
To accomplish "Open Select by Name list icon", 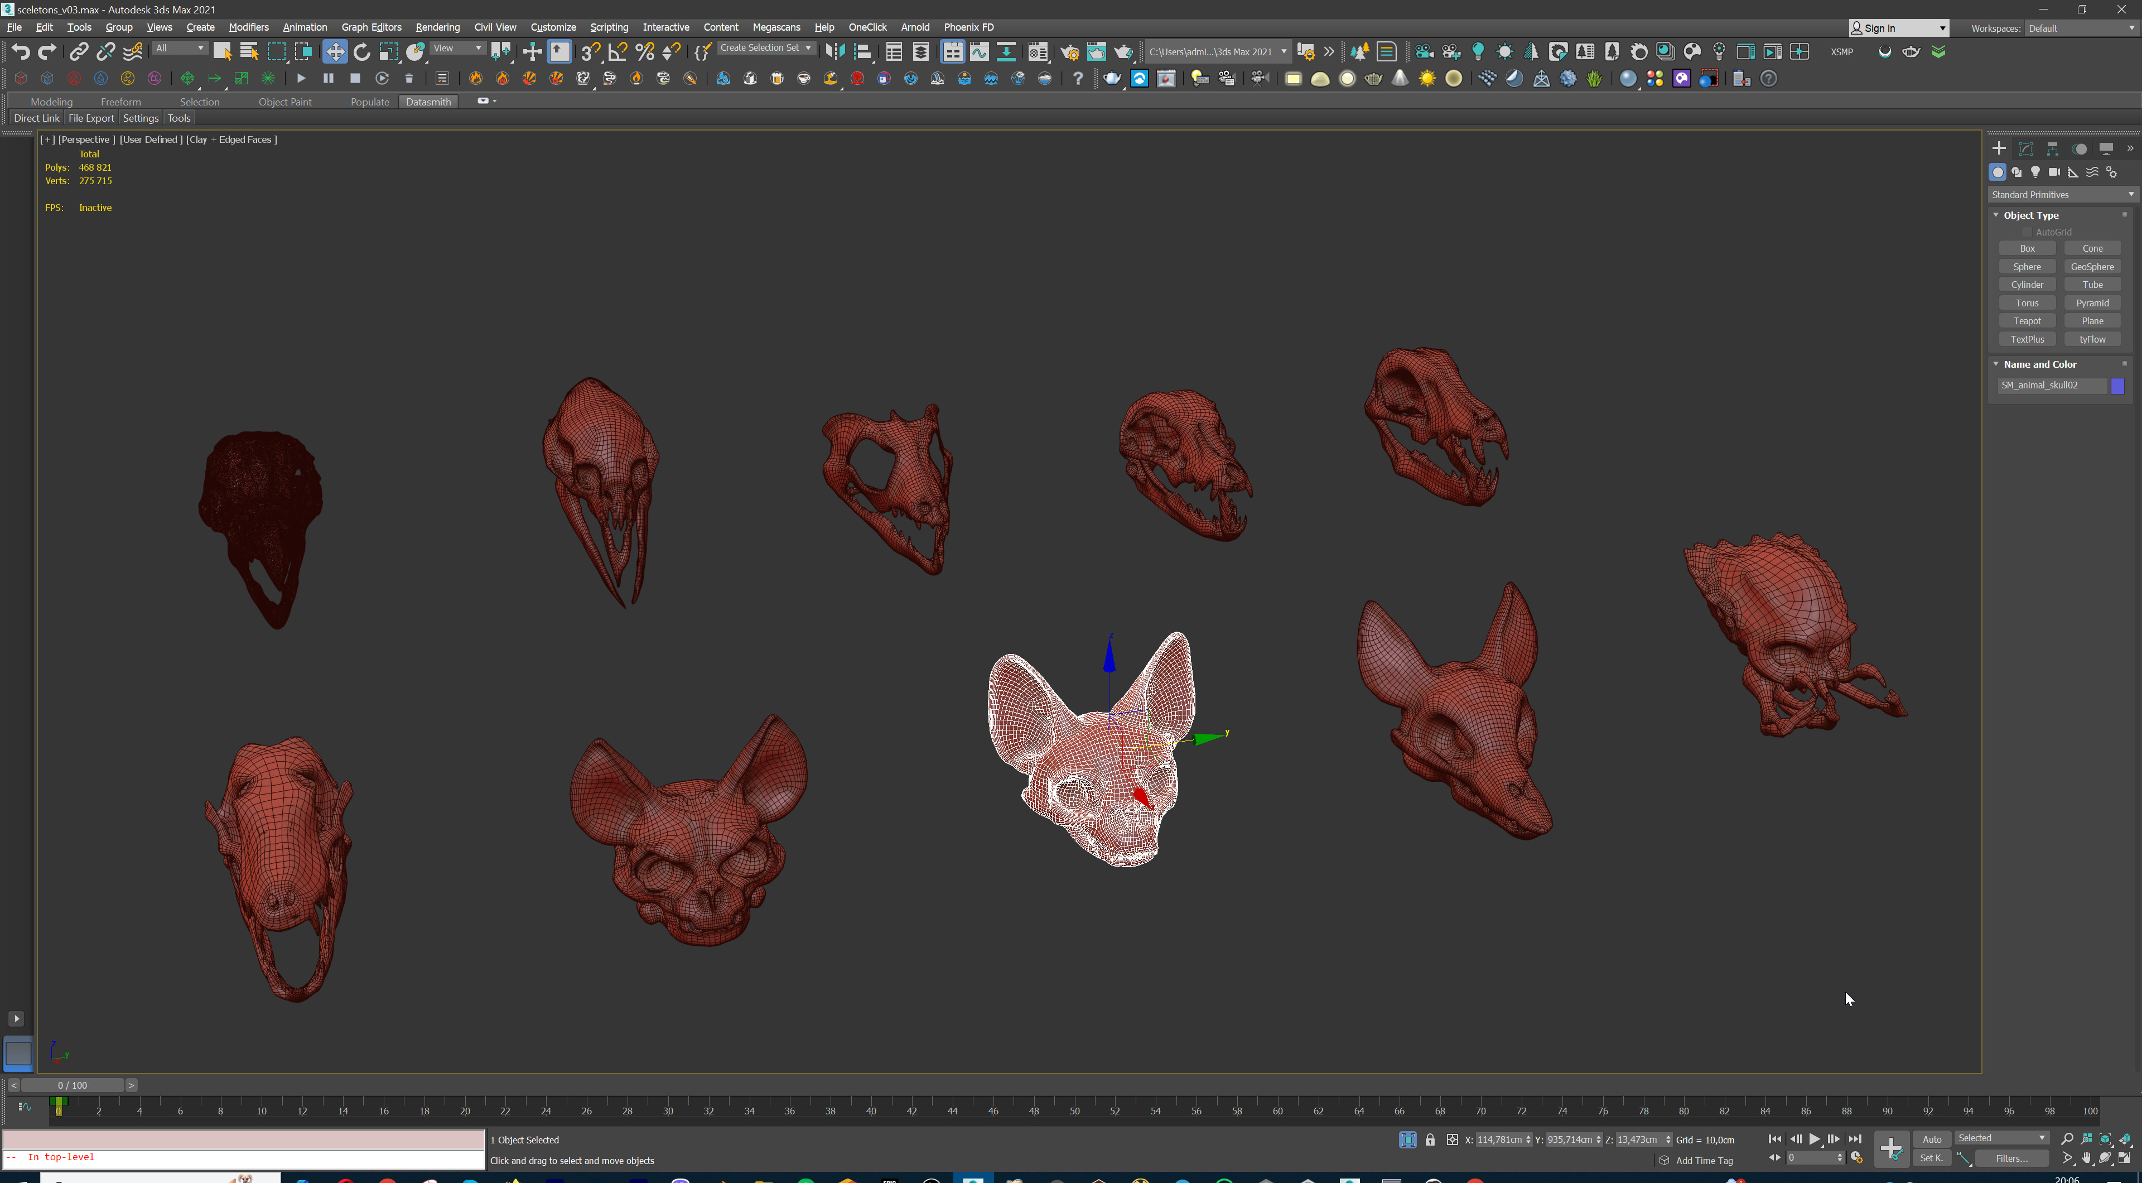I will click(249, 51).
